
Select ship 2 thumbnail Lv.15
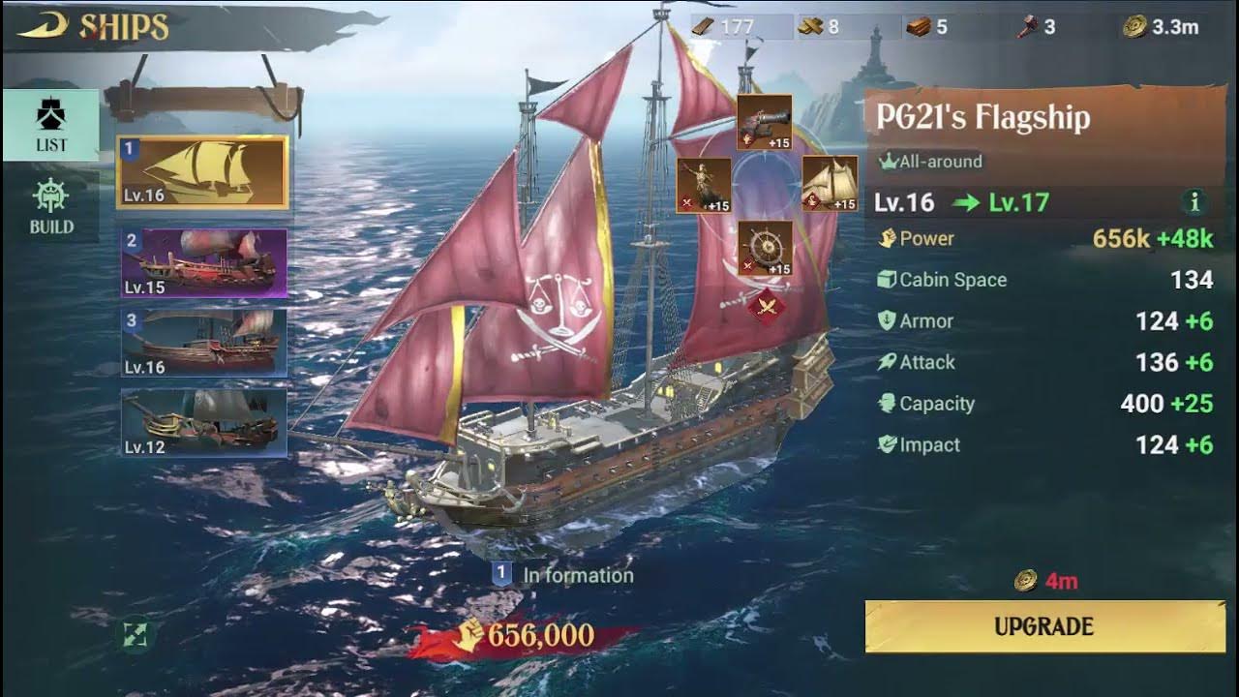203,262
